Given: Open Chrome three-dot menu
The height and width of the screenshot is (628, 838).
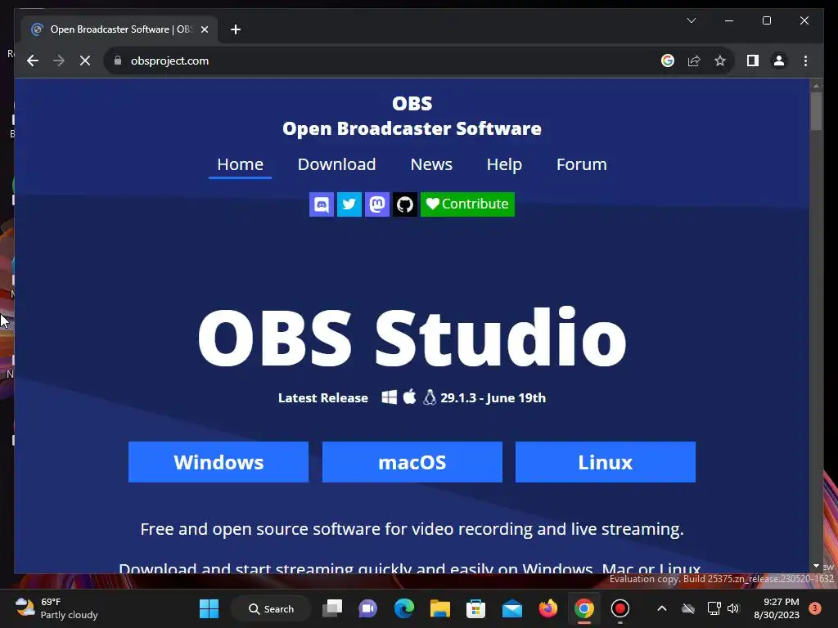Looking at the screenshot, I should [x=805, y=61].
